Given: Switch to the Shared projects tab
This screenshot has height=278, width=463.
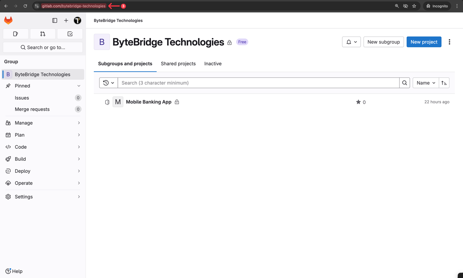Looking at the screenshot, I should pyautogui.click(x=178, y=64).
